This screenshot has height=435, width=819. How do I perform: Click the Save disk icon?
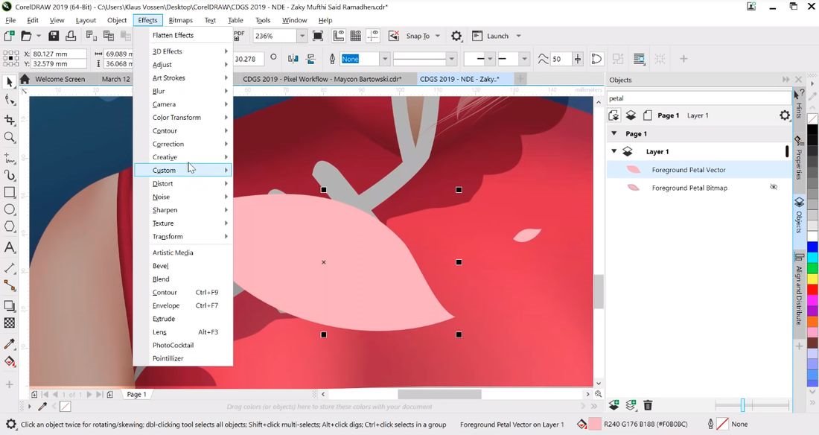coord(54,36)
